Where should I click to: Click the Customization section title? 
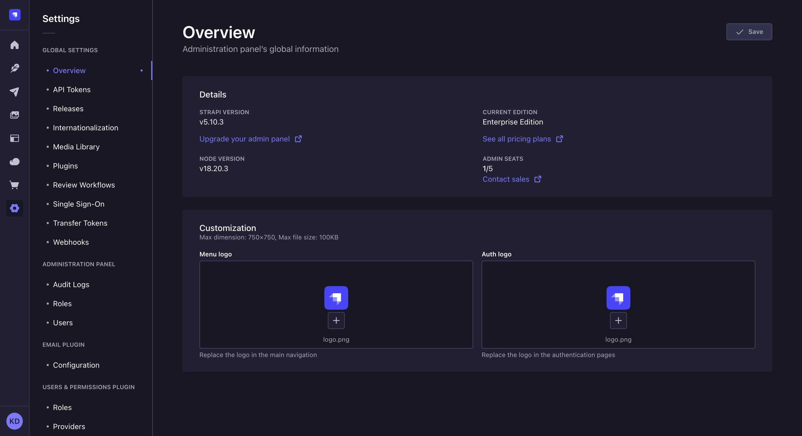[228, 228]
